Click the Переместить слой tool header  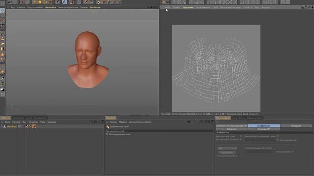(x=119, y=127)
